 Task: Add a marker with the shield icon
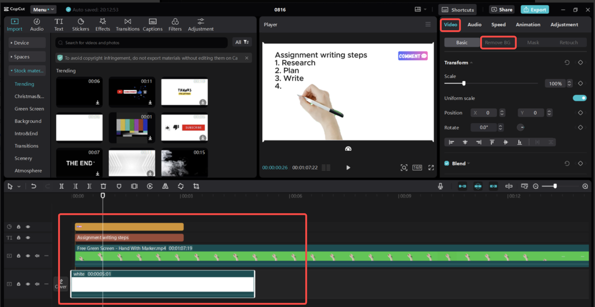pyautogui.click(x=119, y=186)
